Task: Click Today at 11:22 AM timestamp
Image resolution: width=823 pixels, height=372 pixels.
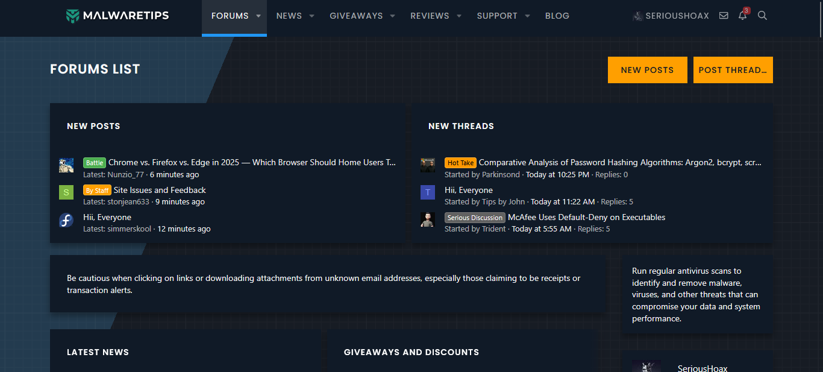Action: coord(563,202)
